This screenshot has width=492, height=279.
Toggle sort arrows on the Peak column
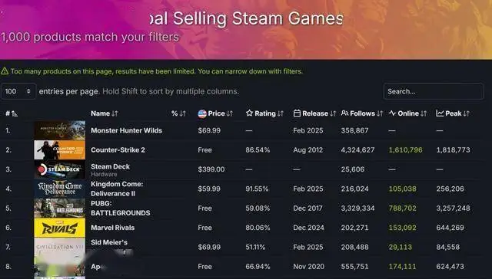pos(467,113)
